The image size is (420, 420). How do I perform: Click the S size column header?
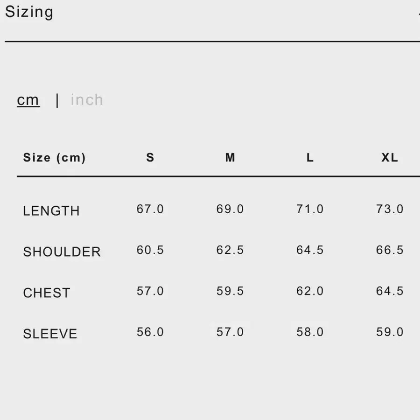coord(150,158)
